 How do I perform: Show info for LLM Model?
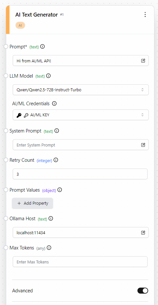(x=48, y=76)
